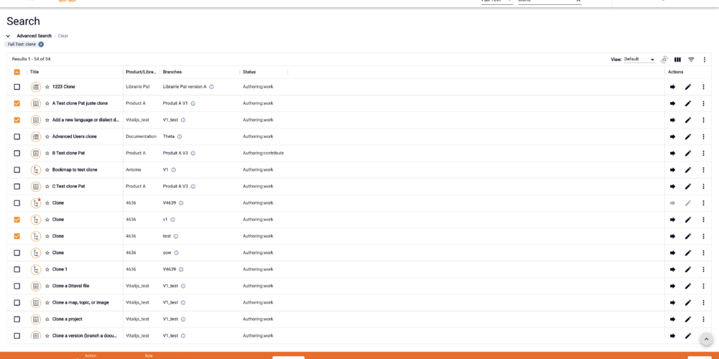Open the View Default dropdown

640,60
